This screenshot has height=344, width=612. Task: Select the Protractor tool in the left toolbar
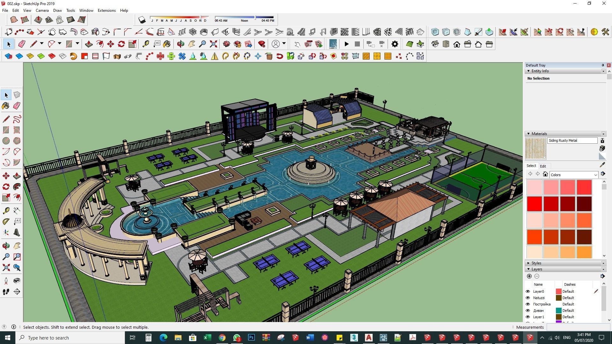point(6,221)
